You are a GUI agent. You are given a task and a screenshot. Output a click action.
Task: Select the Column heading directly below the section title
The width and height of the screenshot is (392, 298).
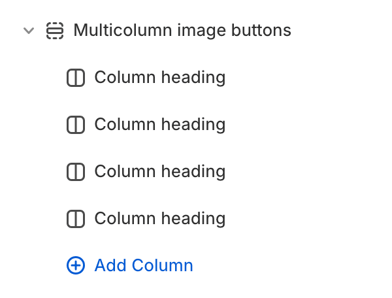click(x=160, y=78)
